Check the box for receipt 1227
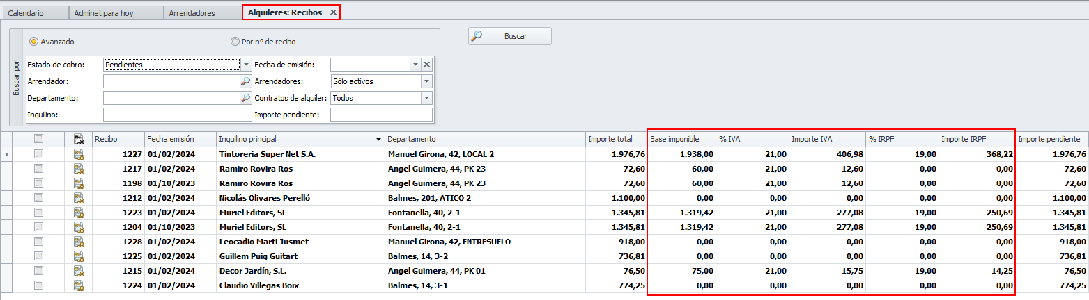Image resolution: width=1089 pixels, height=300 pixels. point(39,153)
